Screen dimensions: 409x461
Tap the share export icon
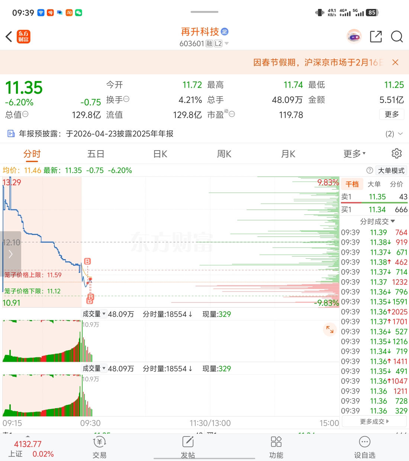pos(376,37)
